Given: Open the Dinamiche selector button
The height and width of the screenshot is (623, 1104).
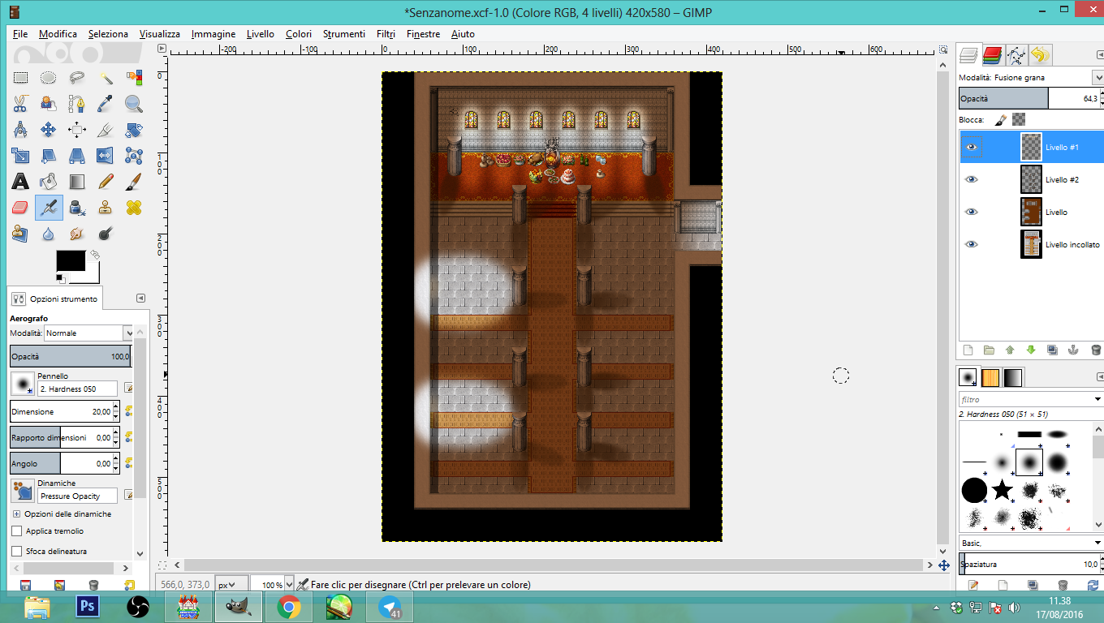Looking at the screenshot, I should click(x=23, y=491).
